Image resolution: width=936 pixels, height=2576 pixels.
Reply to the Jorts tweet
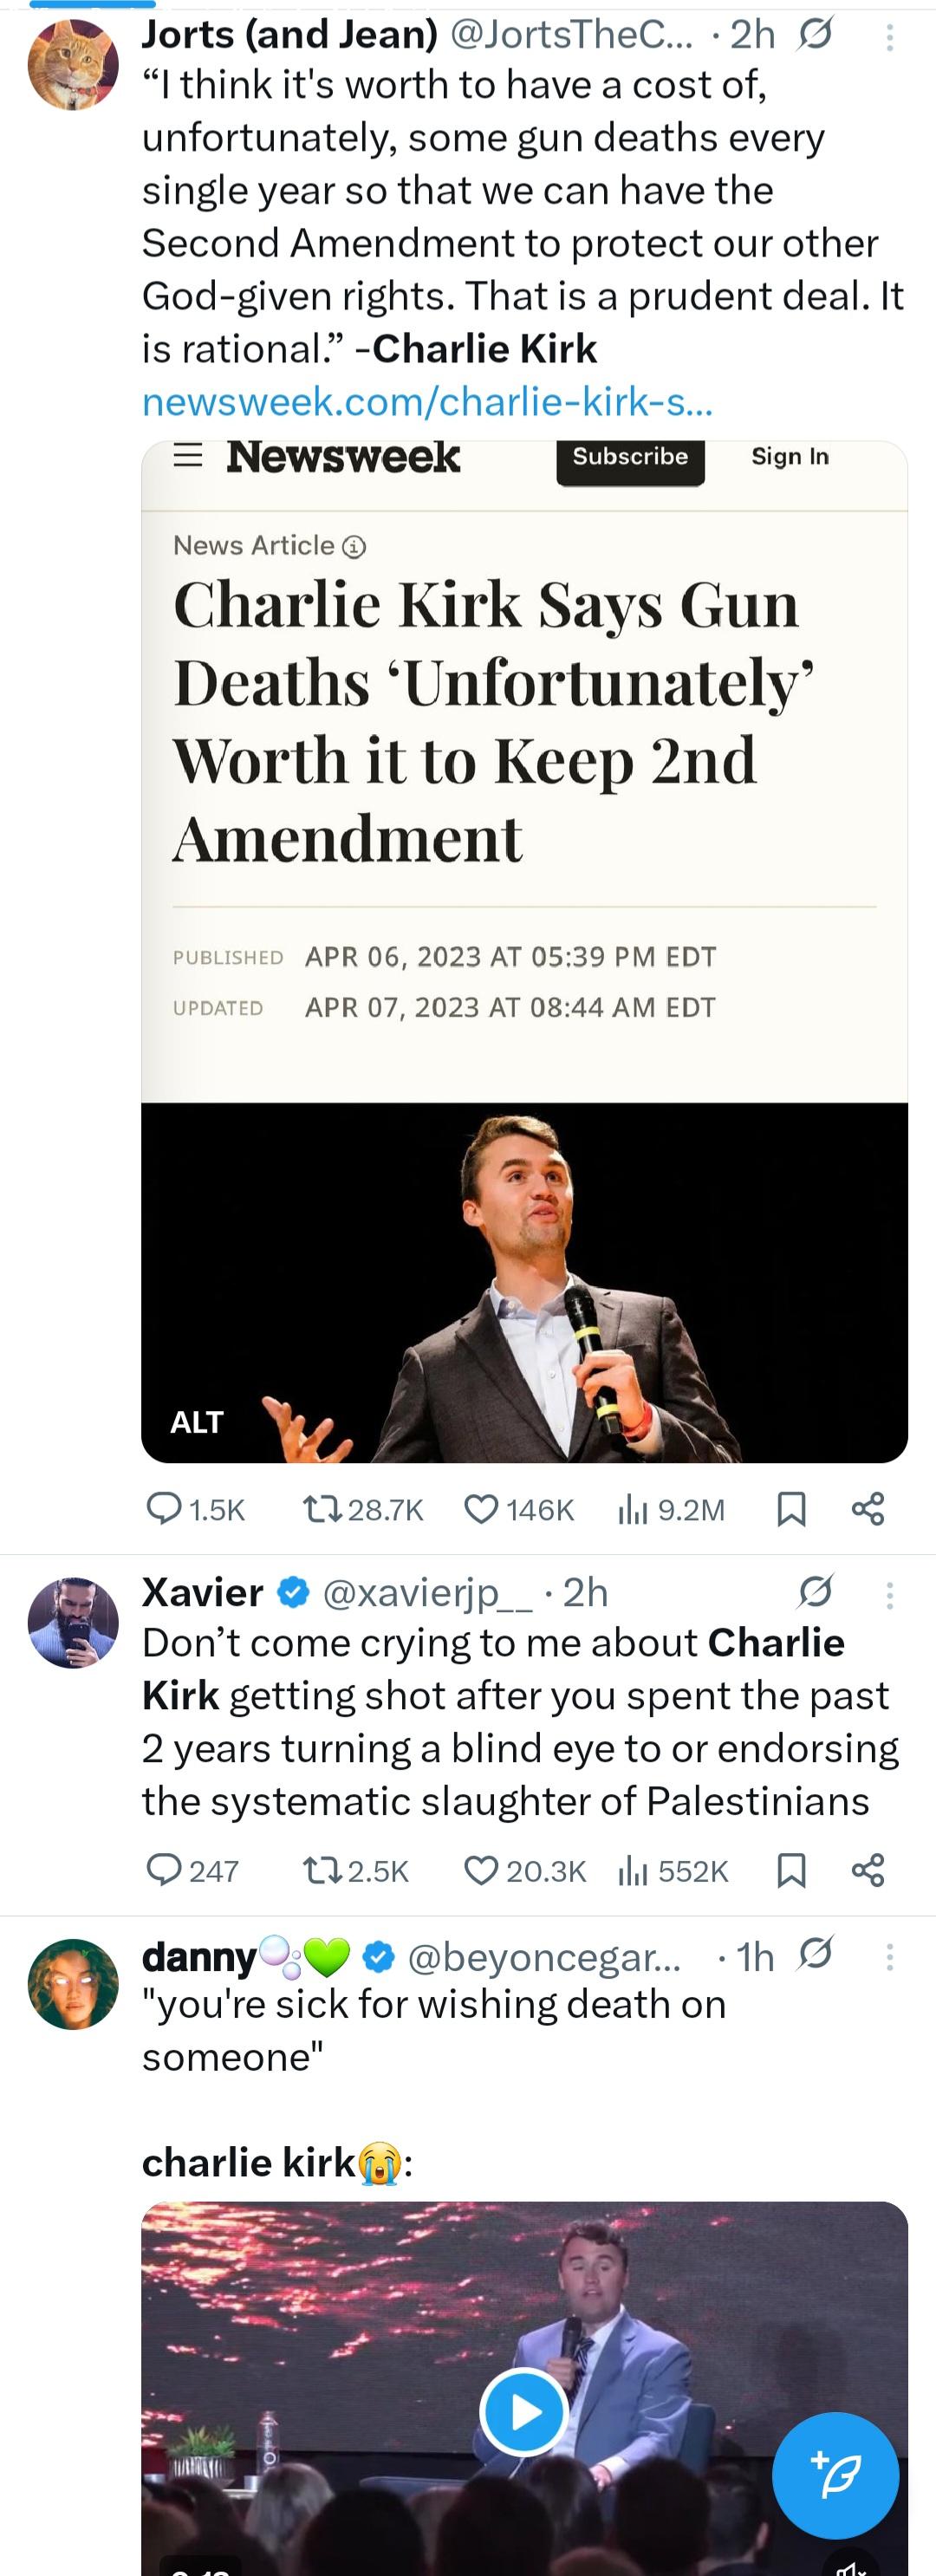tap(164, 1508)
